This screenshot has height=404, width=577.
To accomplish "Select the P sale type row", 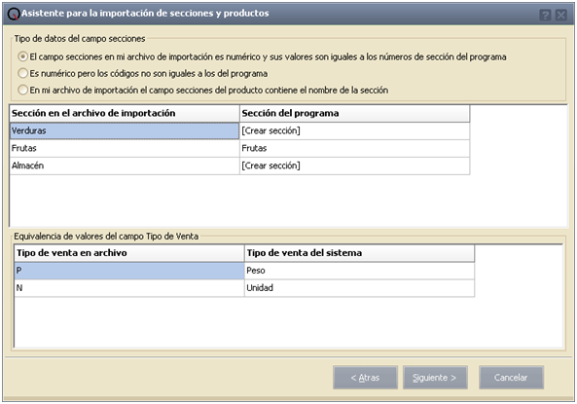I will tap(129, 271).
